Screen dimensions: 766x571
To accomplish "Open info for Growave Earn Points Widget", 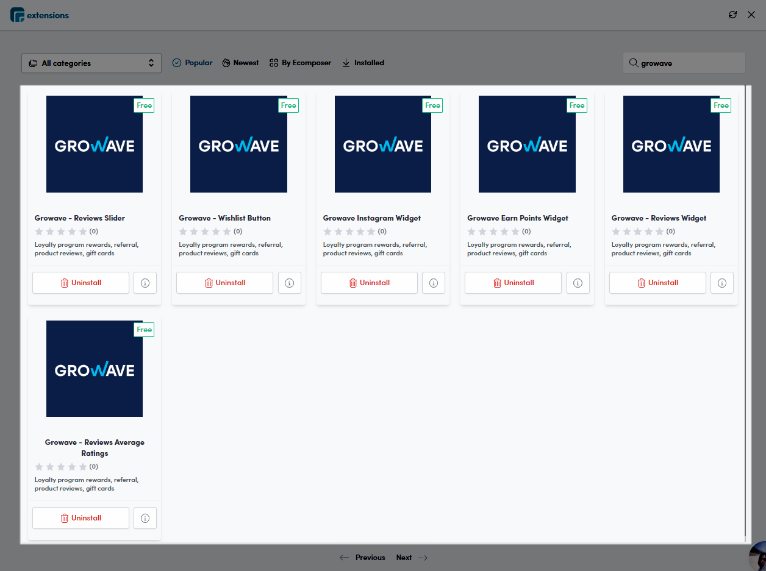I will (x=578, y=283).
